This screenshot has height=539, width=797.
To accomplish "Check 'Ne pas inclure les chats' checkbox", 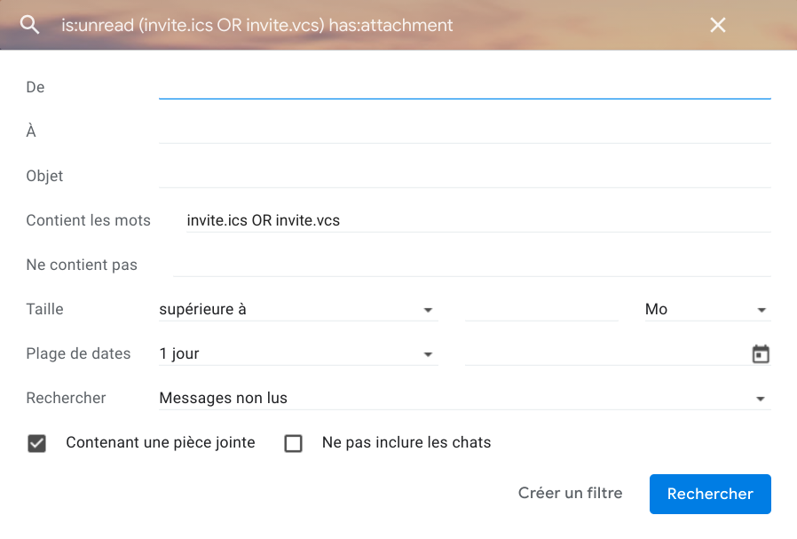I will (293, 443).
